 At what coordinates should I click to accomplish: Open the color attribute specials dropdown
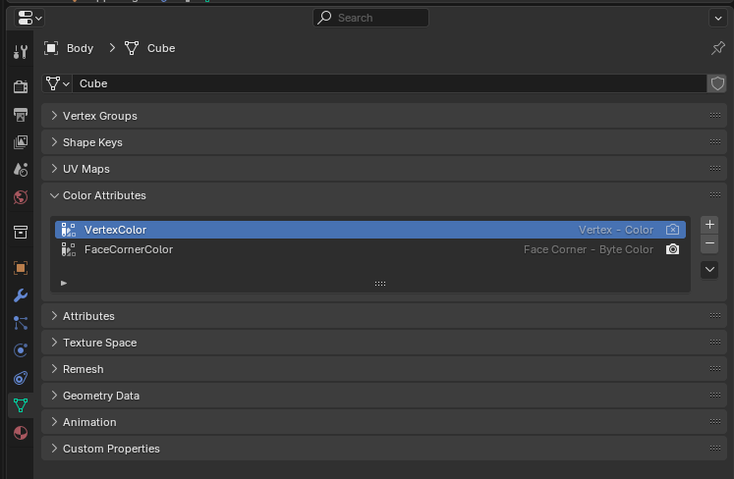click(709, 269)
